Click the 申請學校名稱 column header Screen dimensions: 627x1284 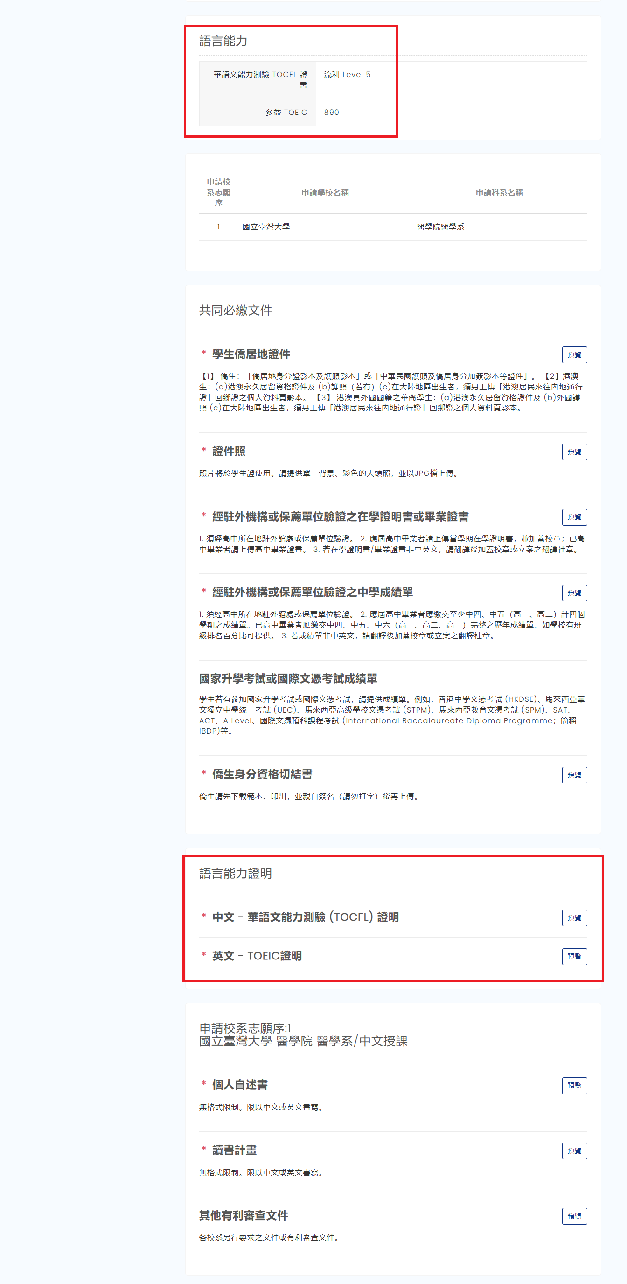click(325, 192)
